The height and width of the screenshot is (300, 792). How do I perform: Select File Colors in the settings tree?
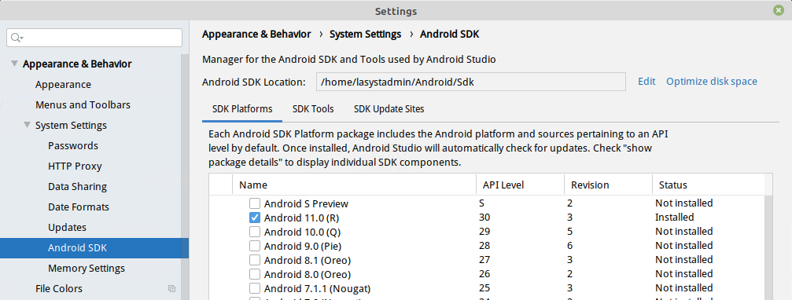click(58, 289)
